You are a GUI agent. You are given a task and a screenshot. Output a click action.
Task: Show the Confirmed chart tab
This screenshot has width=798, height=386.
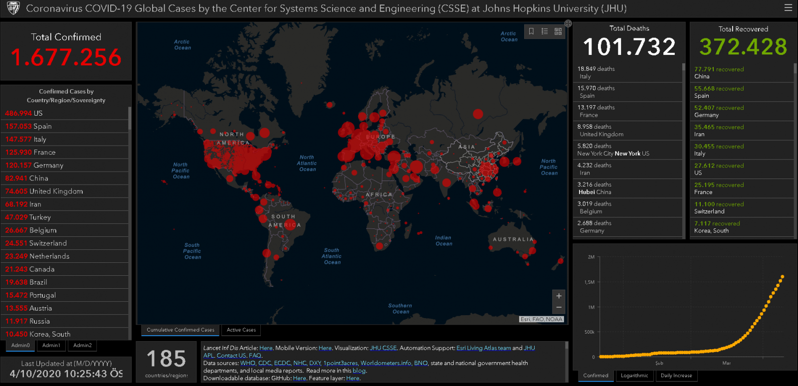(596, 376)
